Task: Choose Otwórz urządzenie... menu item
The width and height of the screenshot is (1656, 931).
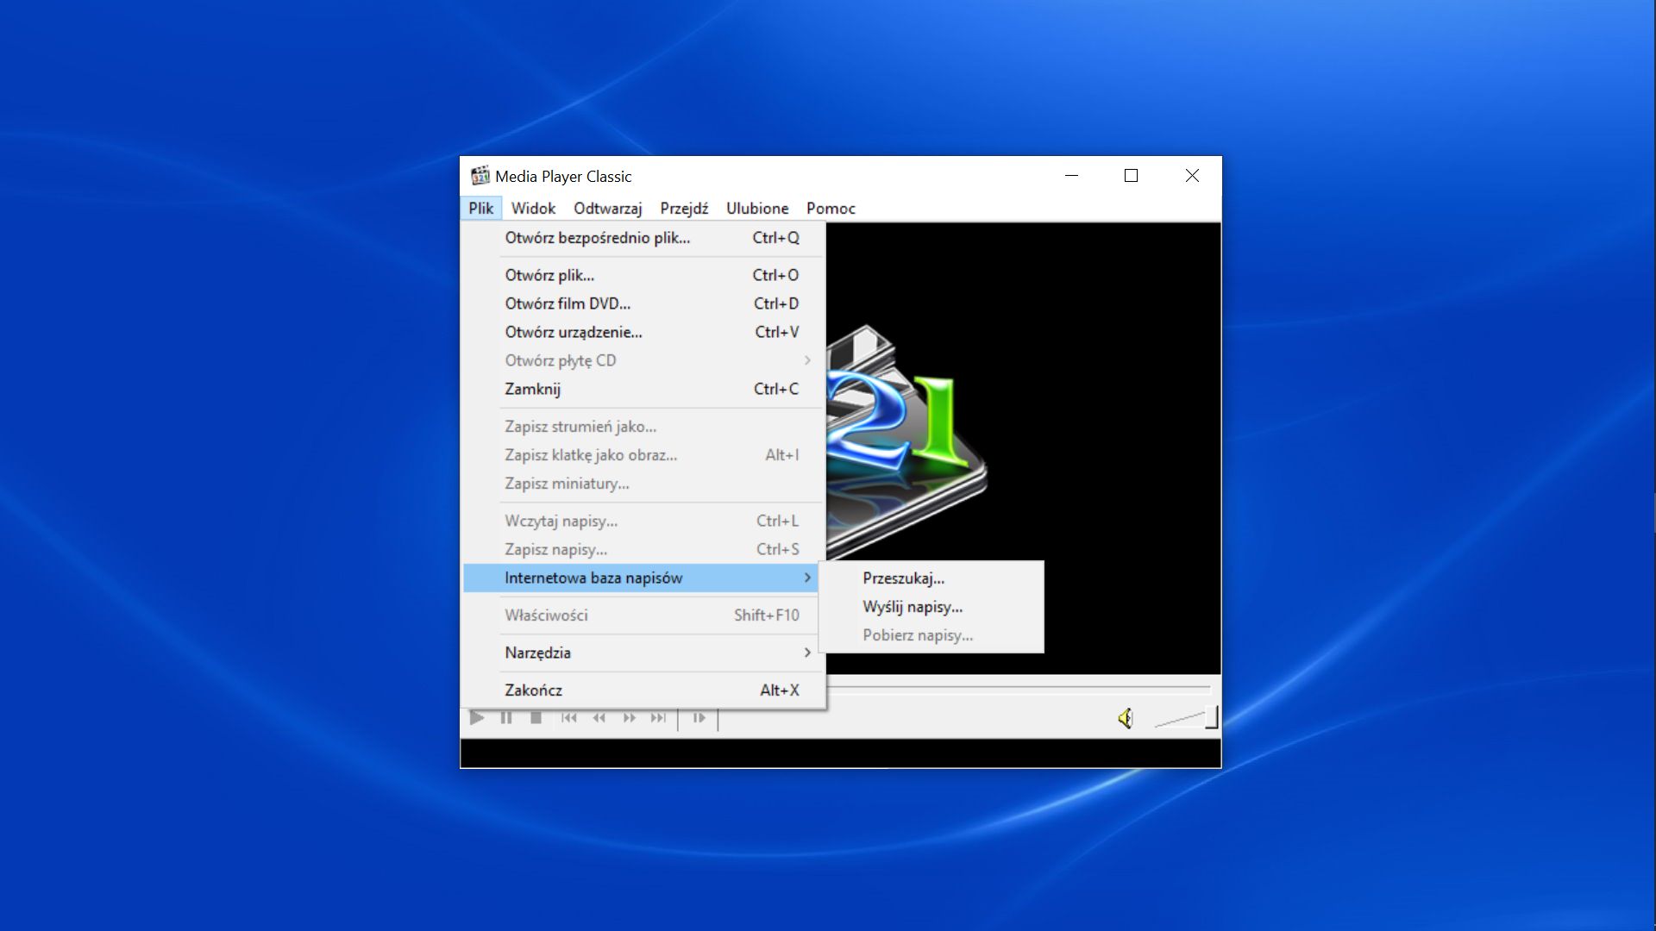Action: 643,332
